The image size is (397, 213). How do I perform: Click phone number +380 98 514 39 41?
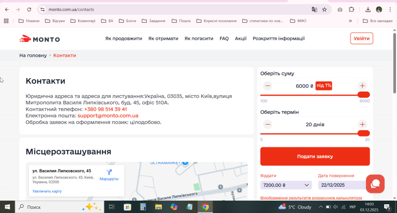coord(105,109)
